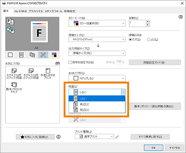This screenshot has width=186, height=153.
Task: Click the highlighted staple icon under preview
Action: point(43,55)
